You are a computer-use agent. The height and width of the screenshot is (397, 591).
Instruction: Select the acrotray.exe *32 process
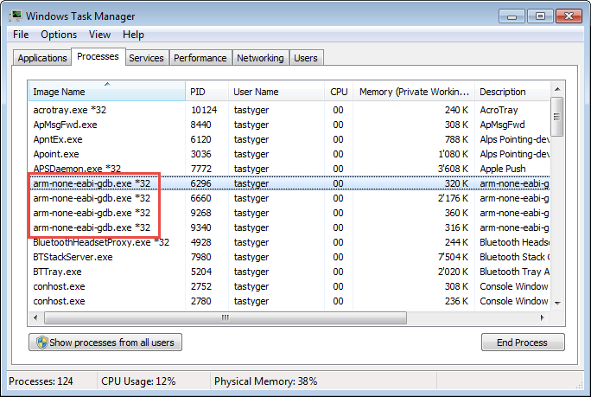(289, 110)
